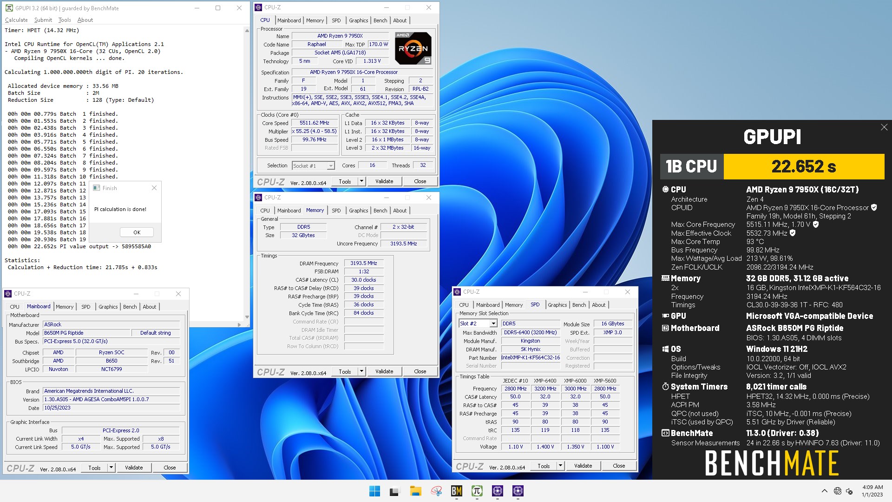892x502 pixels.
Task: Click the verified shield beside Max Core Frequency
Action: [816, 225]
